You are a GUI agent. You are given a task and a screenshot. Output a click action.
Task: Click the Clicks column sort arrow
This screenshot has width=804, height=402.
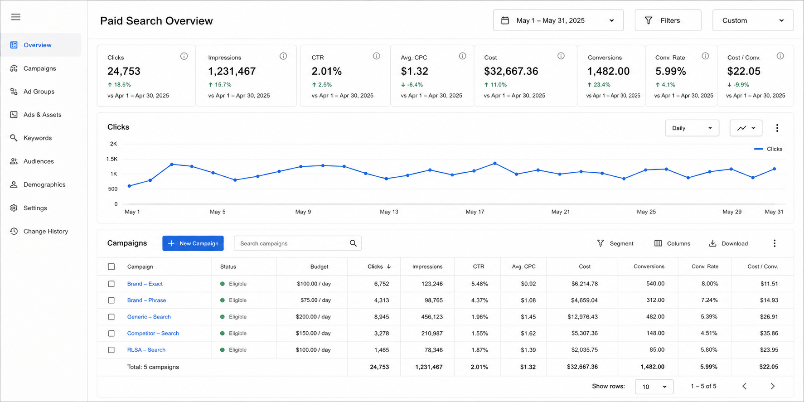(x=389, y=266)
